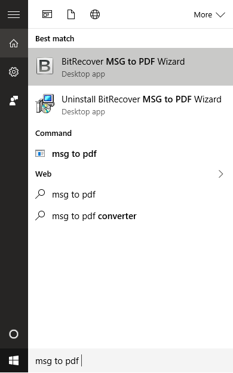Search the web for 'msg to pdf'
233x373 pixels.
(130, 195)
